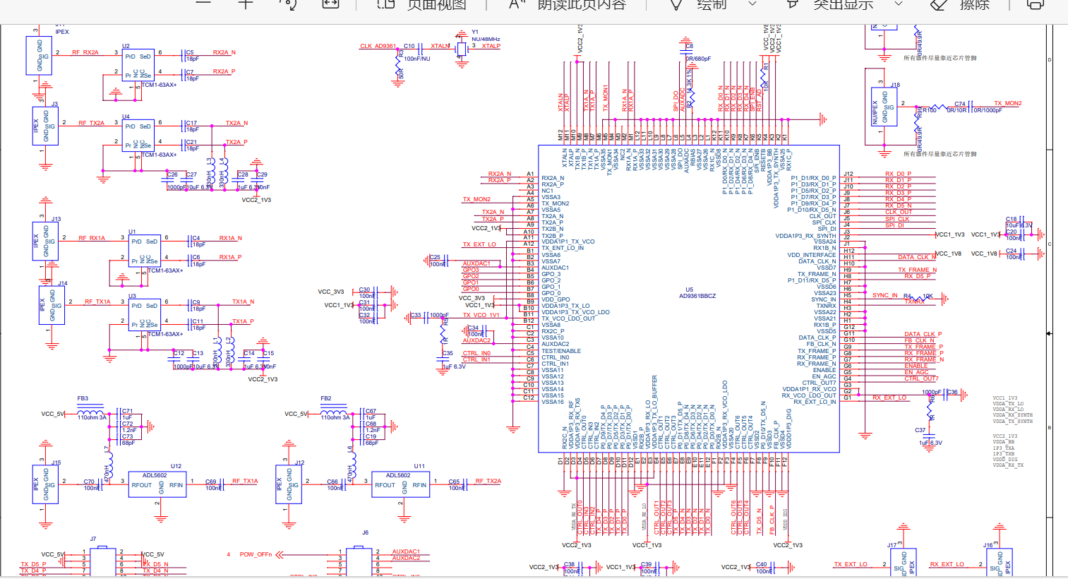Image resolution: width=1068 pixels, height=579 pixels.
Task: Click the U12 ADL5602 designator
Action: click(x=176, y=467)
